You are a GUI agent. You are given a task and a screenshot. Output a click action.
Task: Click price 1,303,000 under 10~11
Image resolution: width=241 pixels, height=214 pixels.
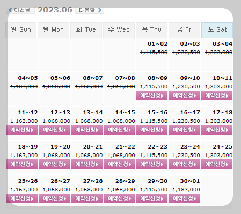[x=218, y=87]
